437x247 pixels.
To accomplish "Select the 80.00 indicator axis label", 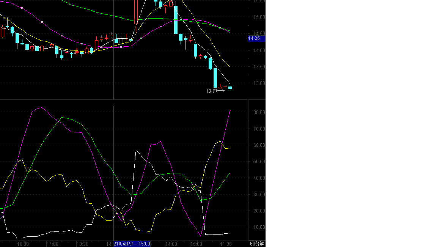I will (259, 112).
